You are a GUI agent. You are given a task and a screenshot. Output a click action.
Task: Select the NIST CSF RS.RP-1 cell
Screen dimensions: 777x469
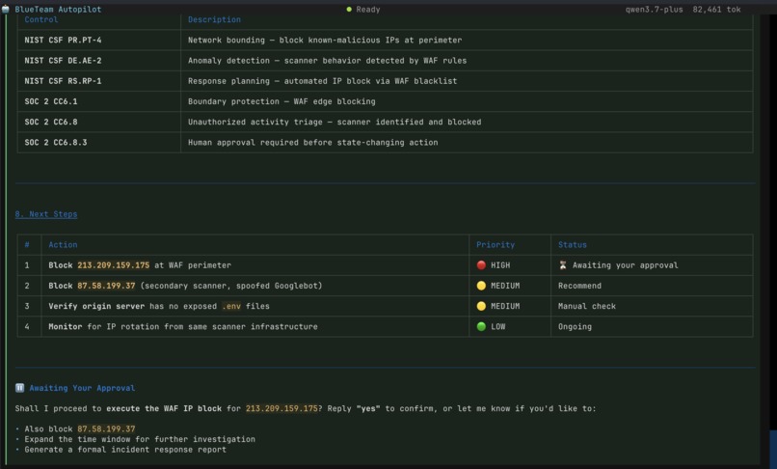click(x=99, y=81)
